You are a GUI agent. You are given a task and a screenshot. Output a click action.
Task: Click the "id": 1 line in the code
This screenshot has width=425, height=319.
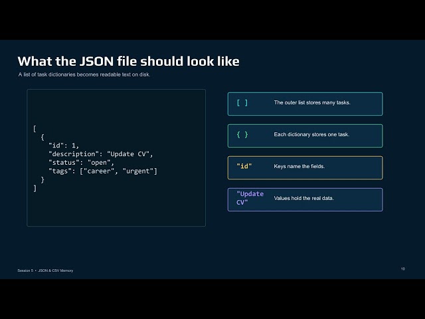(64, 146)
